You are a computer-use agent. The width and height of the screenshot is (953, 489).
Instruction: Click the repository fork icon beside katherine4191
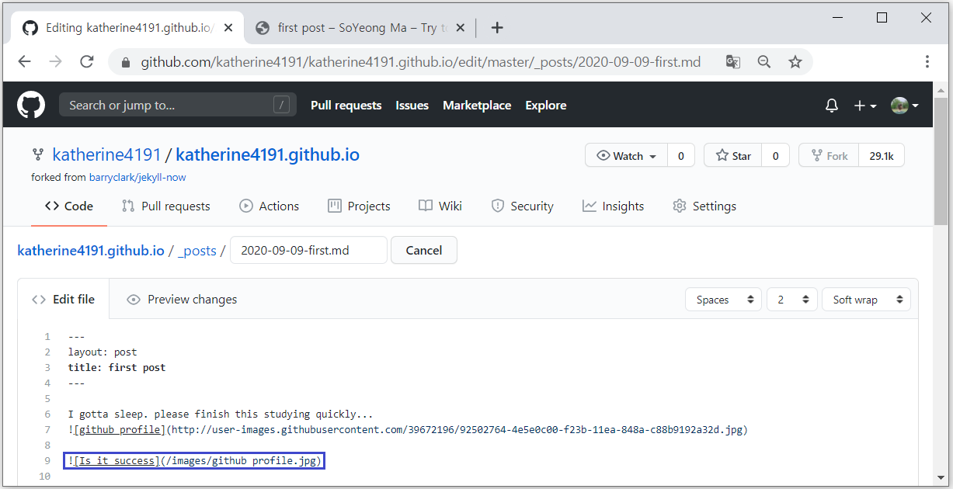point(37,155)
